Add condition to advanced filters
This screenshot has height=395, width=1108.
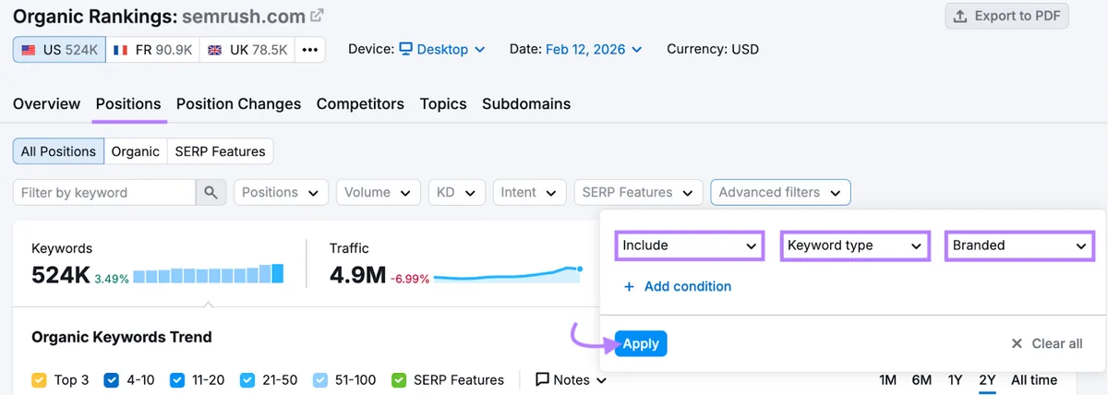pos(678,286)
